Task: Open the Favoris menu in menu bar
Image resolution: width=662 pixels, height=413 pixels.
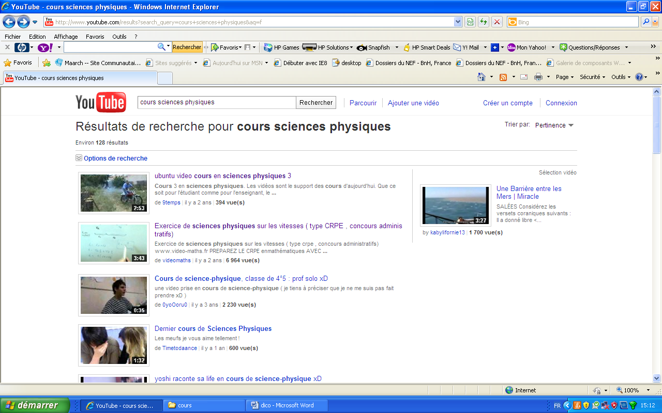Action: 95,37
